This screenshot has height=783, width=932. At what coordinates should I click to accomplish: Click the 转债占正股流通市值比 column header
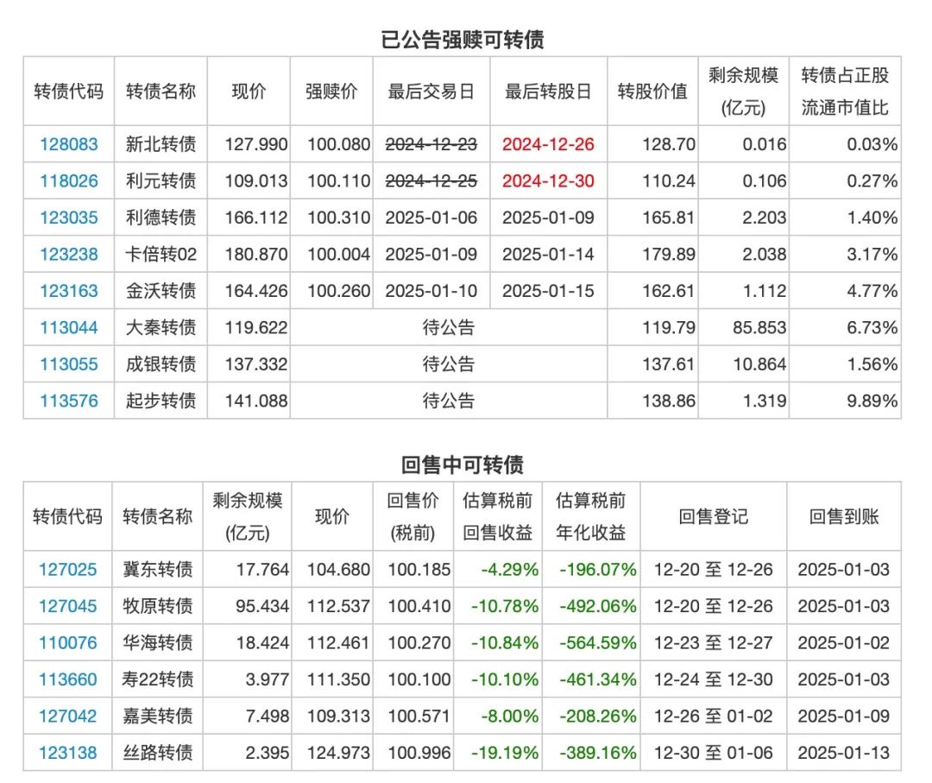coord(845,92)
